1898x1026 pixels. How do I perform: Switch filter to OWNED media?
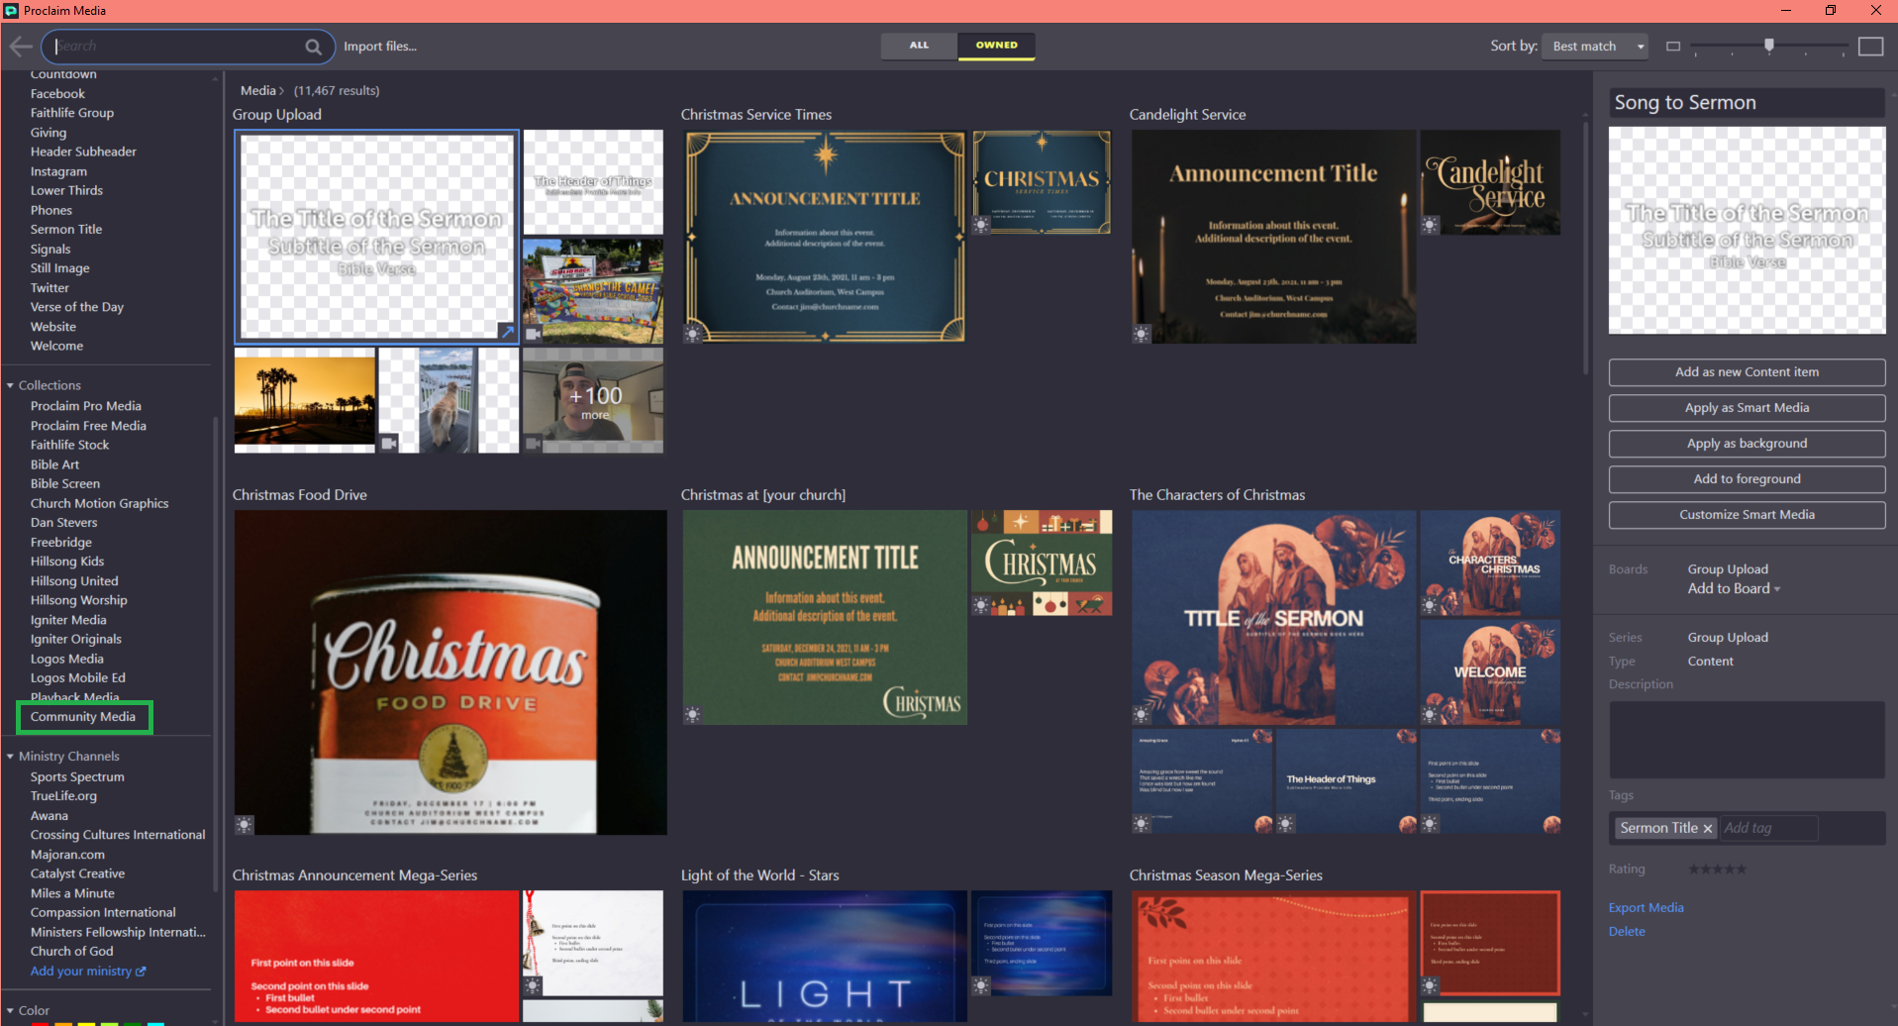[x=996, y=46]
